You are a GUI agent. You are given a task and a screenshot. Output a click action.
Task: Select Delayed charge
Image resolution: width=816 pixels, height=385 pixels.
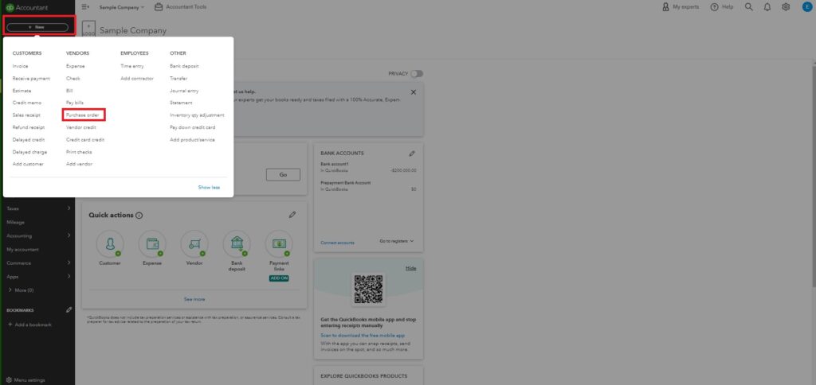pos(29,152)
